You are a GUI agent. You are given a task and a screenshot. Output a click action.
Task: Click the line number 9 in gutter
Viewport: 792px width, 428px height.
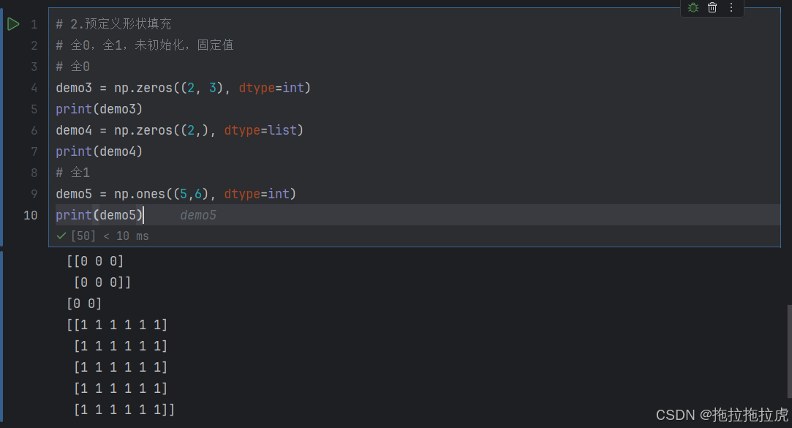pos(34,194)
